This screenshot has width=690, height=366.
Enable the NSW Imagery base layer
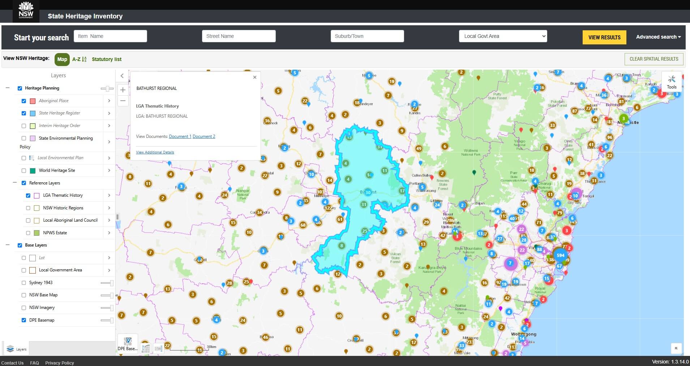[24, 308]
